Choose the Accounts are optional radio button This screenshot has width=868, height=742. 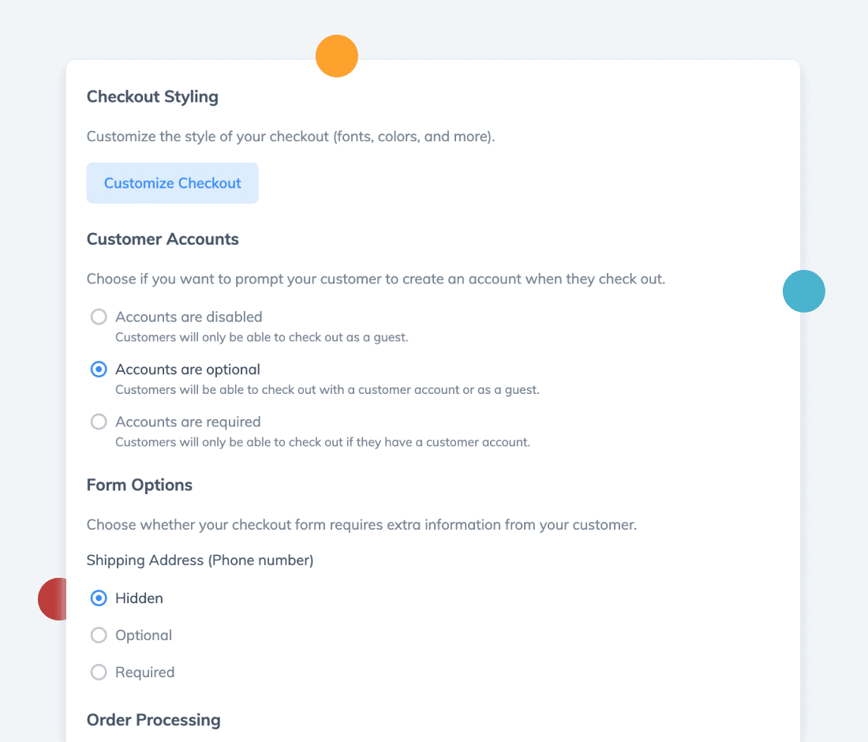coord(99,369)
